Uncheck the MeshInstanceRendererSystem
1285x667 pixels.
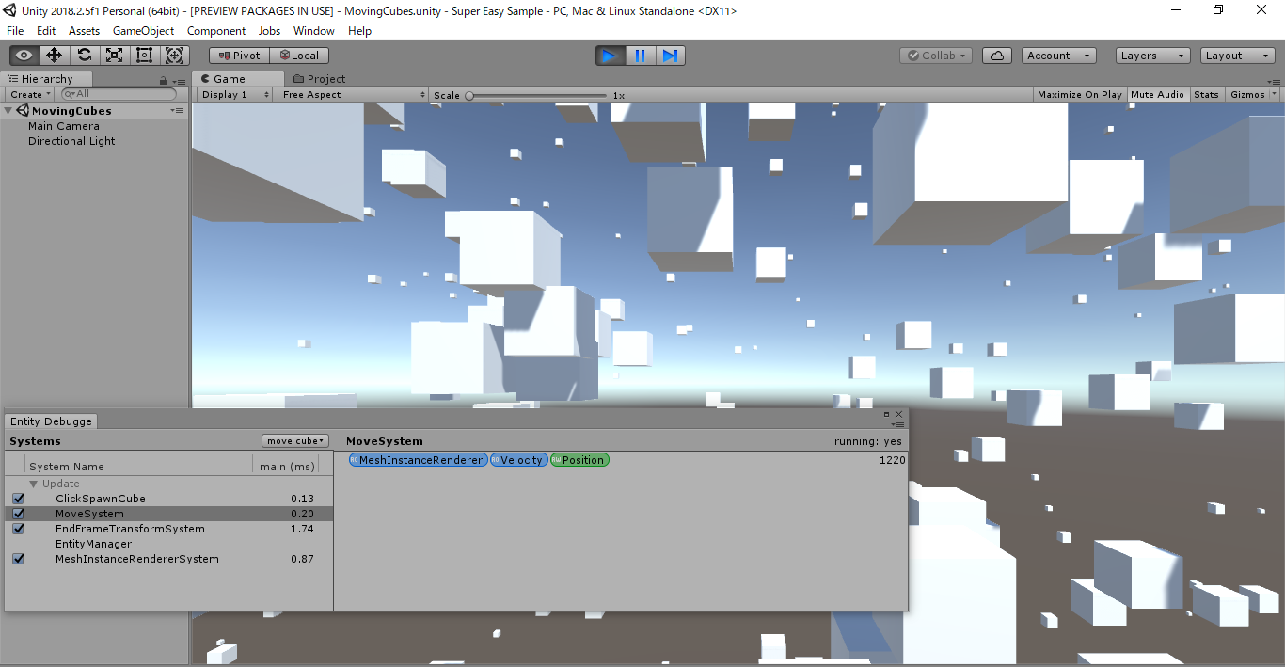[x=17, y=559]
